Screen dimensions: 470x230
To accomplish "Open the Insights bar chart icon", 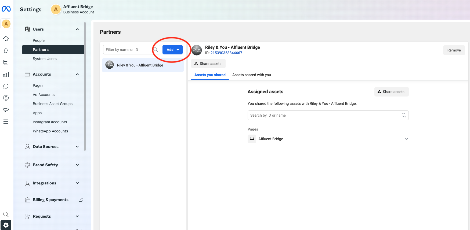I will click(6, 74).
